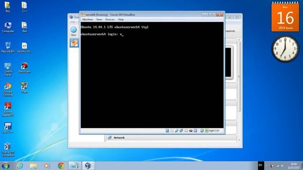
Task: Click the optical drive icon in VM status bar
Action: [x=172, y=130]
